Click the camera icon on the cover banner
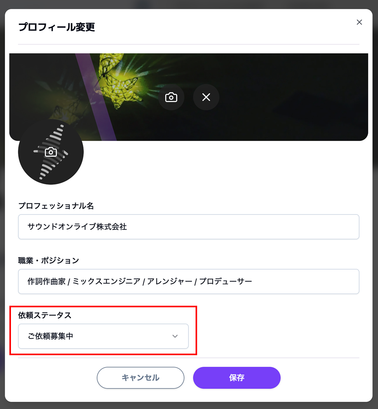 click(x=171, y=97)
